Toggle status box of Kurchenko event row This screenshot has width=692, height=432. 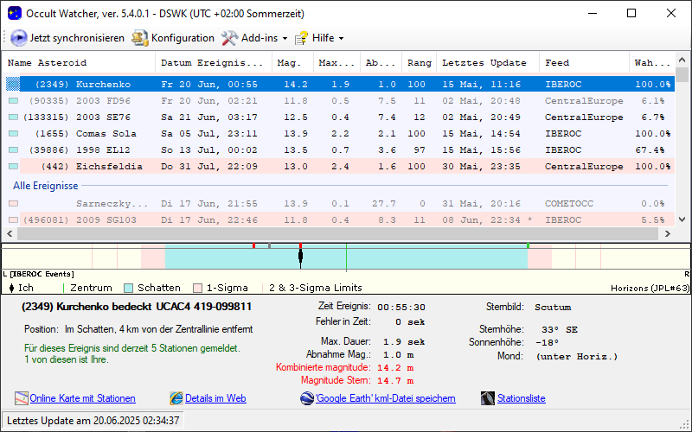pyautogui.click(x=13, y=85)
